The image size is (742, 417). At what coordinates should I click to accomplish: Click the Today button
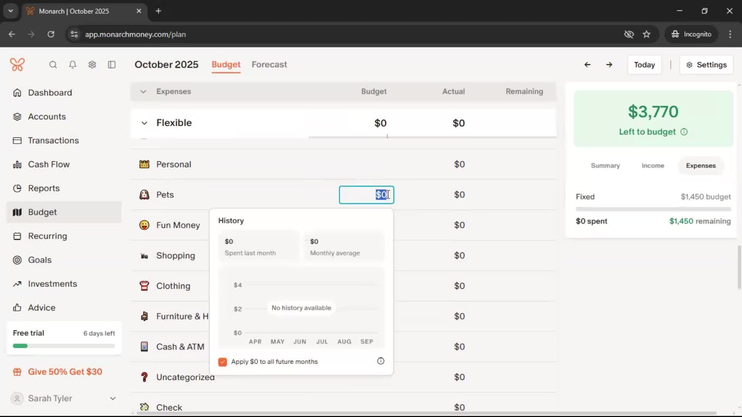(x=644, y=65)
